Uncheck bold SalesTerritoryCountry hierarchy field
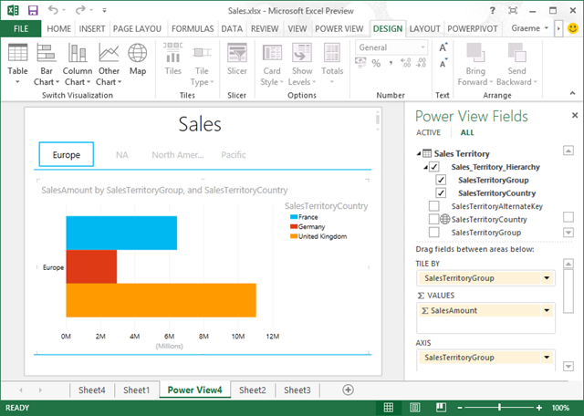Screen dimensions: 584x416 pos(443,193)
